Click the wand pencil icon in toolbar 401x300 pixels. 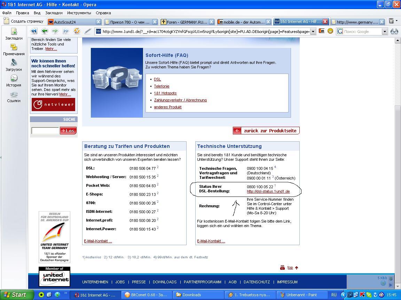point(88,31)
